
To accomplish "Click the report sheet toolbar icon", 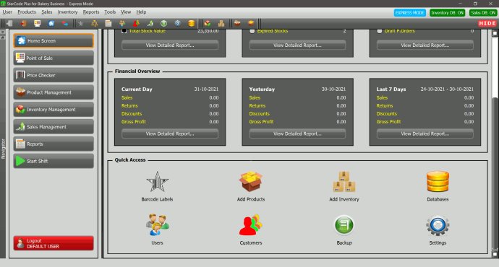I will [x=108, y=24].
